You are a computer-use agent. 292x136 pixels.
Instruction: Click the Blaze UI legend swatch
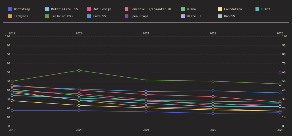point(183,16)
